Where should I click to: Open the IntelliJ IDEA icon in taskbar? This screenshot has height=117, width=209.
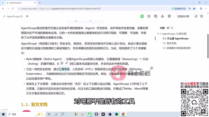[x=110, y=114]
